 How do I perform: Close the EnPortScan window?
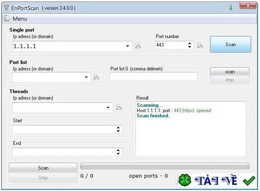(x=248, y=5)
